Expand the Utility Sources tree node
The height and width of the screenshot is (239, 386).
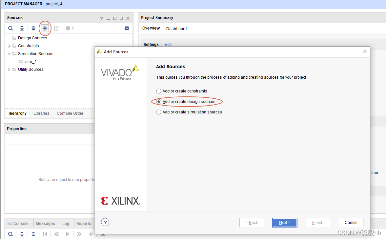pyautogui.click(x=9, y=70)
